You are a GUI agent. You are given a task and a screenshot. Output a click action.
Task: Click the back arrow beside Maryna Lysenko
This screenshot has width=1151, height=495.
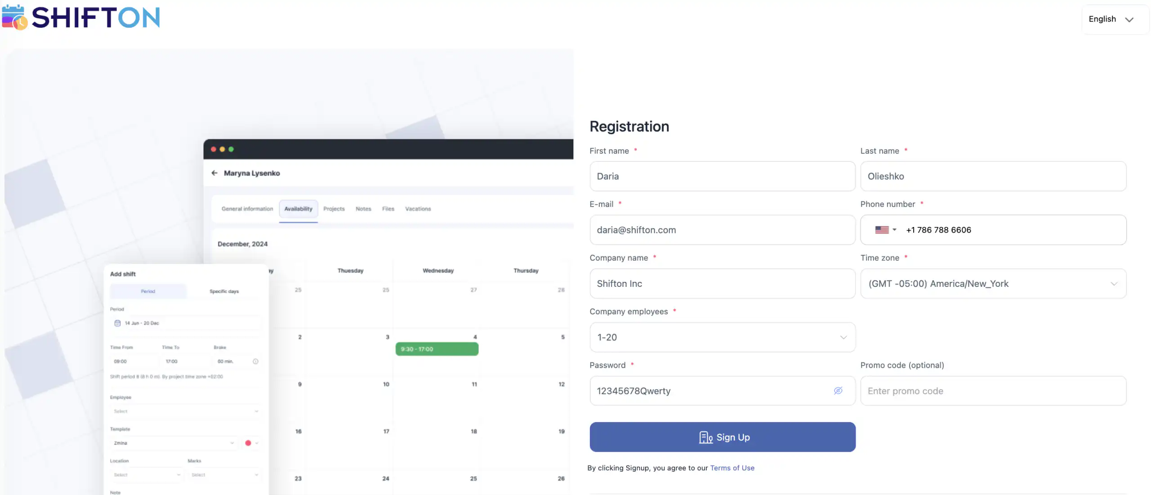214,173
